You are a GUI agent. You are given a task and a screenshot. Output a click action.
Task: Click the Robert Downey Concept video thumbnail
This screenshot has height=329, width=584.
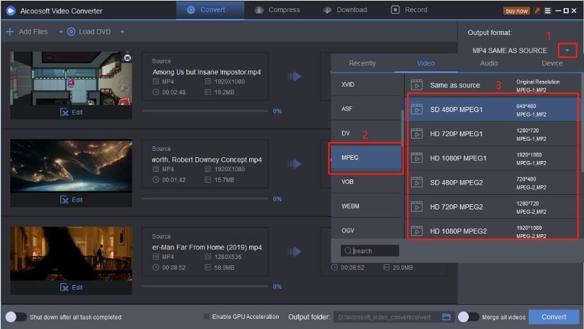pos(71,166)
